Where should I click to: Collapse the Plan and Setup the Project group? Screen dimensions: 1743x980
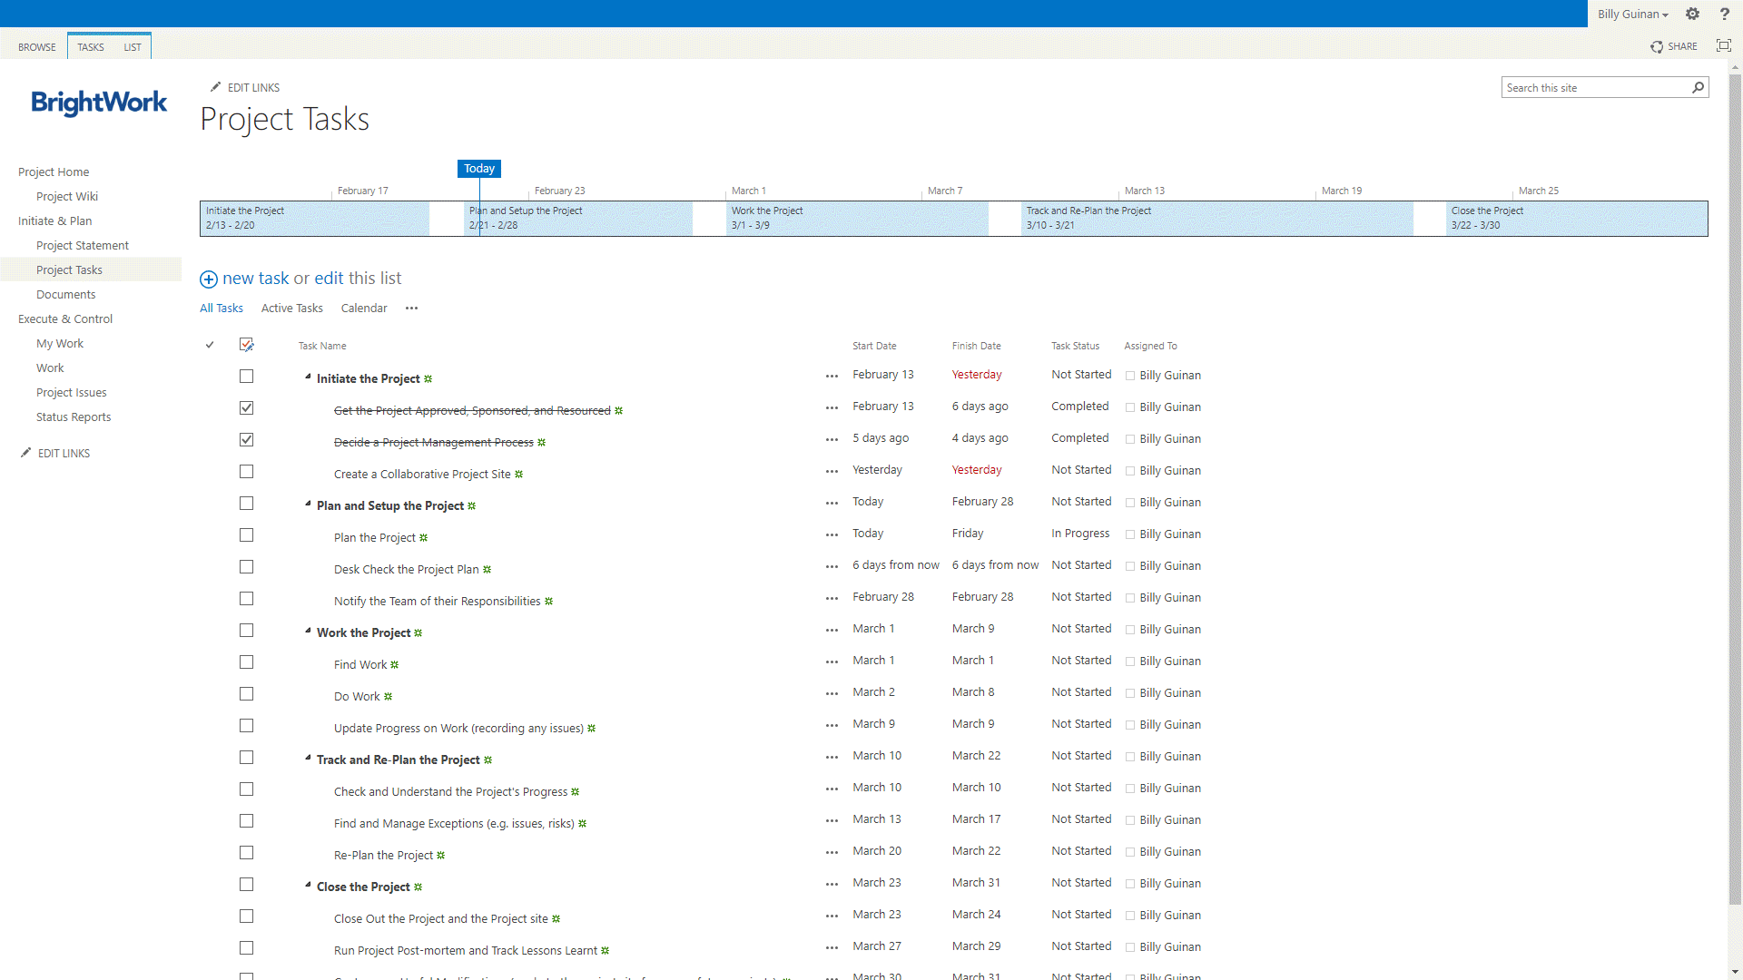(308, 504)
